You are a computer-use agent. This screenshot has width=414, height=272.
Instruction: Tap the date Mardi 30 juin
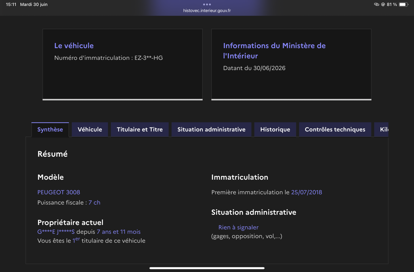tap(34, 4)
